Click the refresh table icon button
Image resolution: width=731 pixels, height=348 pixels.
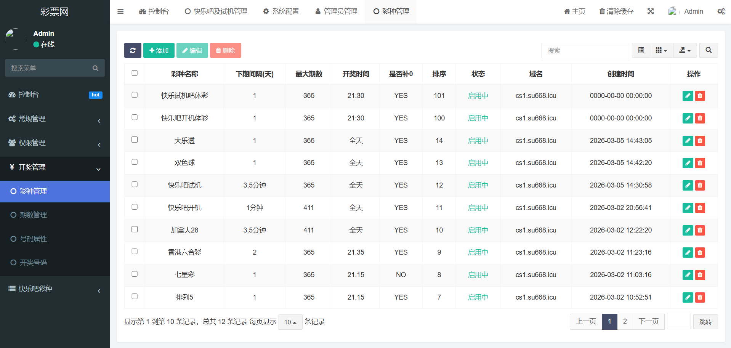tap(133, 50)
